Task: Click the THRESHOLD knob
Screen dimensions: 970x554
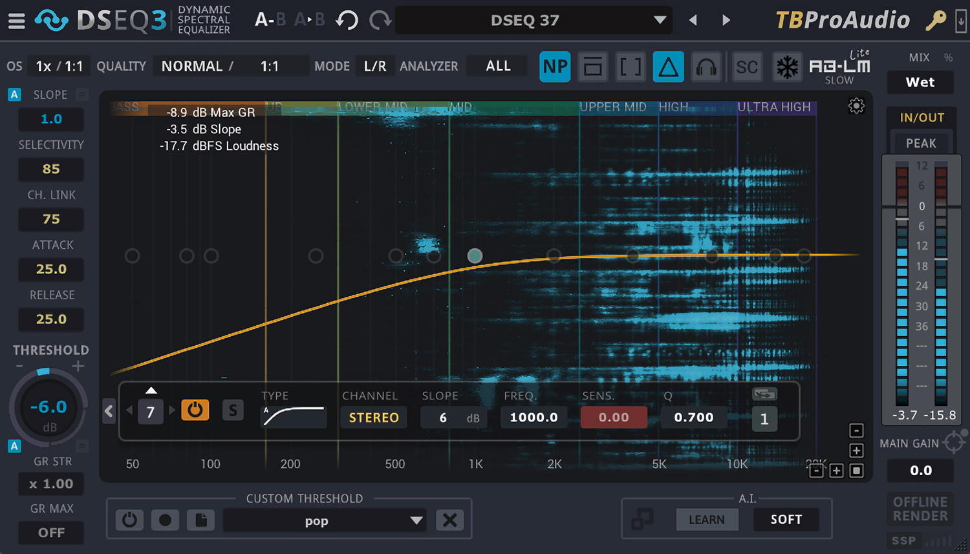Action: click(x=48, y=407)
